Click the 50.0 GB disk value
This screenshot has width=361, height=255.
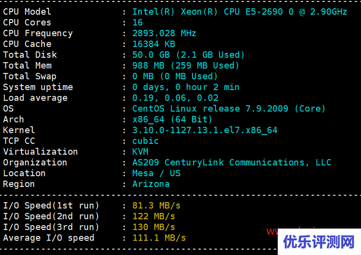(188, 55)
